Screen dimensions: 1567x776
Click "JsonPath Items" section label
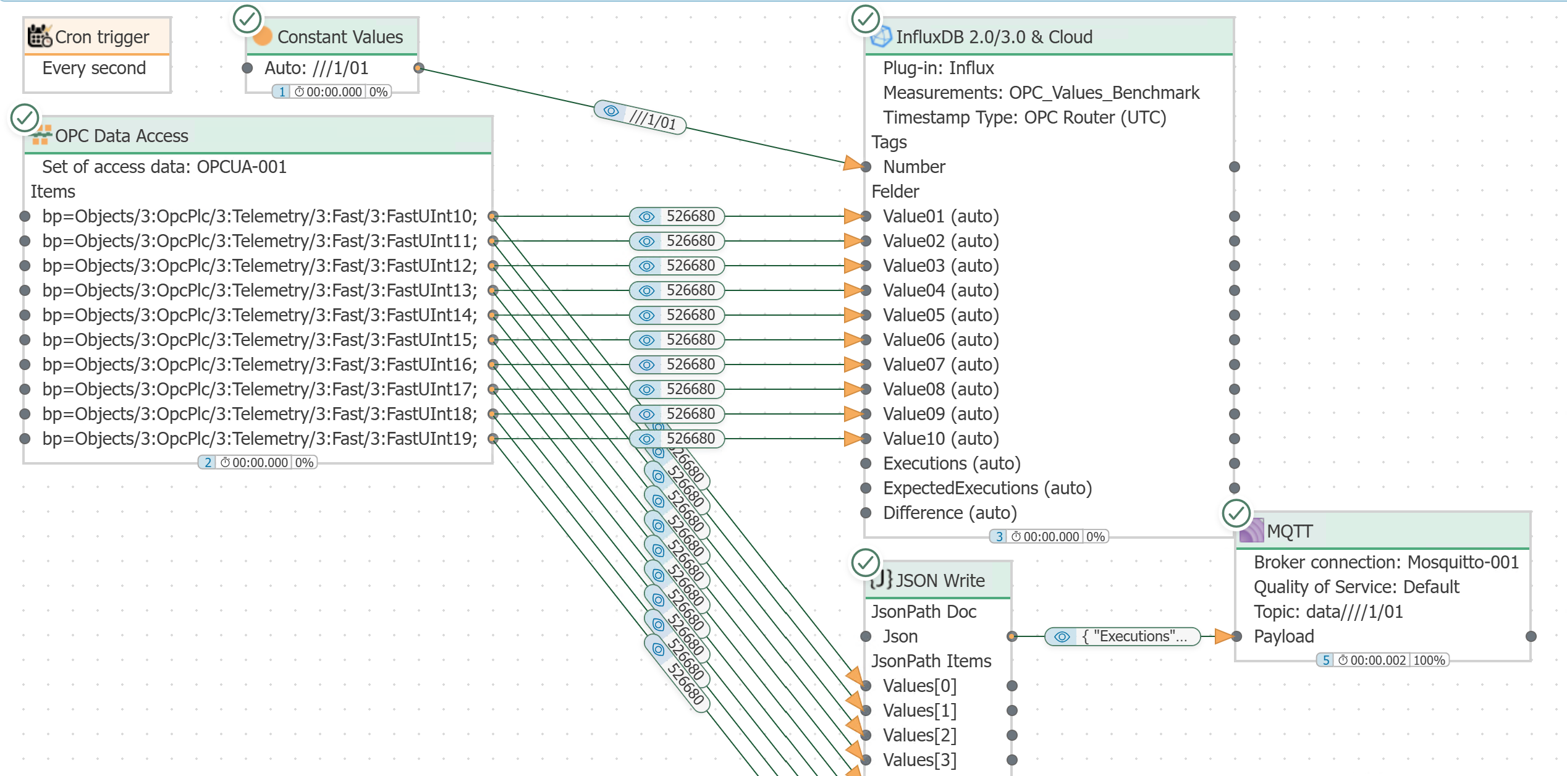pos(931,661)
